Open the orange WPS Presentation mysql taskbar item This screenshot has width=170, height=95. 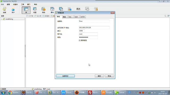(107, 93)
